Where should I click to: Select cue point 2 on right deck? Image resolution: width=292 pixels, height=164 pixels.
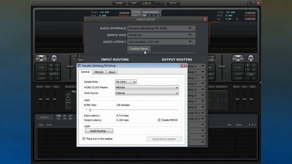254,66
